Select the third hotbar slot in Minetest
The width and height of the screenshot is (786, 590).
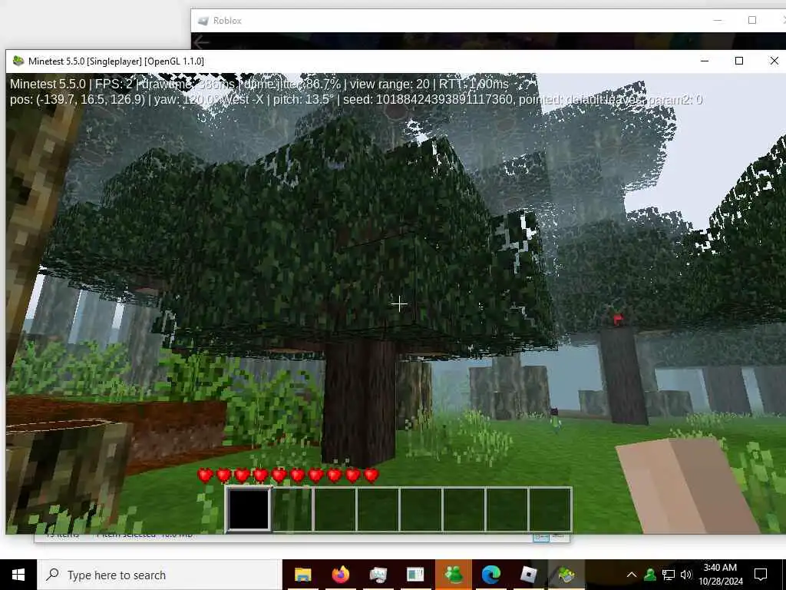(x=335, y=509)
